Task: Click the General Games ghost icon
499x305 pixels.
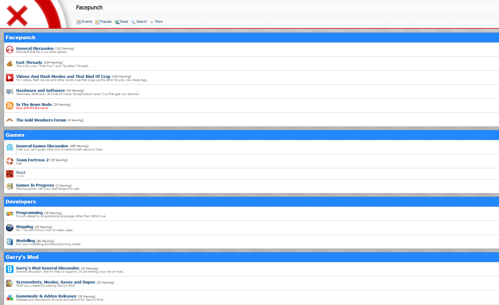Action: point(10,147)
